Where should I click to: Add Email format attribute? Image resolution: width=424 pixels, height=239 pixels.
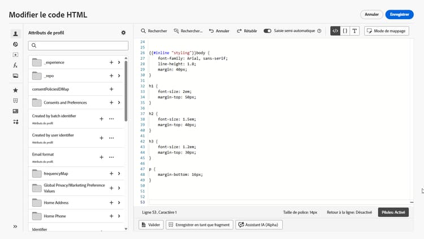(x=101, y=157)
